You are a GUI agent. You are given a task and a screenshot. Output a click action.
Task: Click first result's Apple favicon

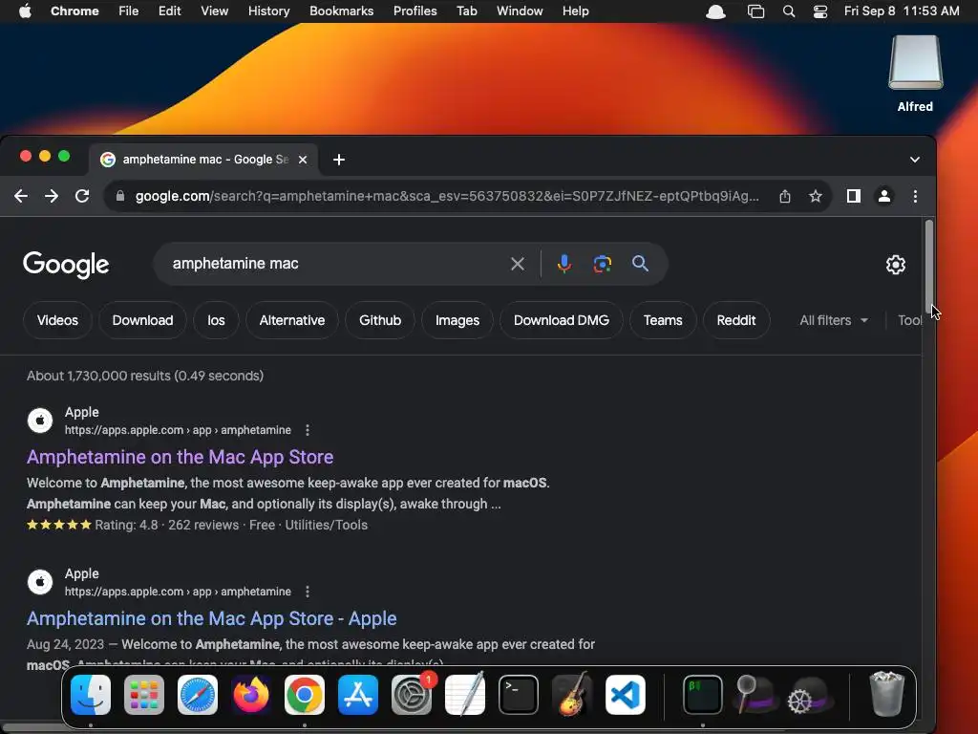point(40,421)
